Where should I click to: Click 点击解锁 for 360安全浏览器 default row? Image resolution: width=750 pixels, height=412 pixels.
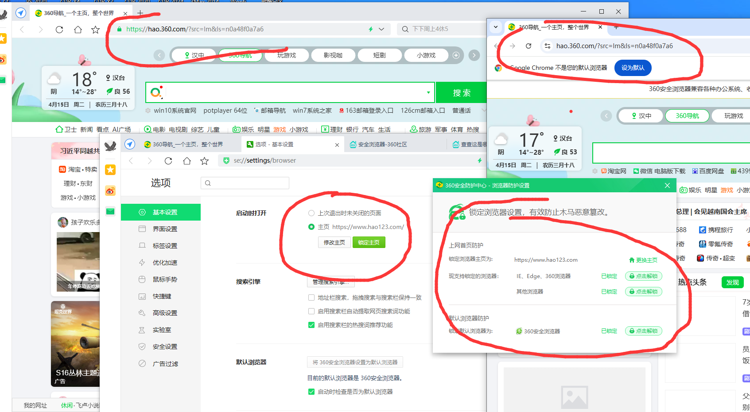644,331
